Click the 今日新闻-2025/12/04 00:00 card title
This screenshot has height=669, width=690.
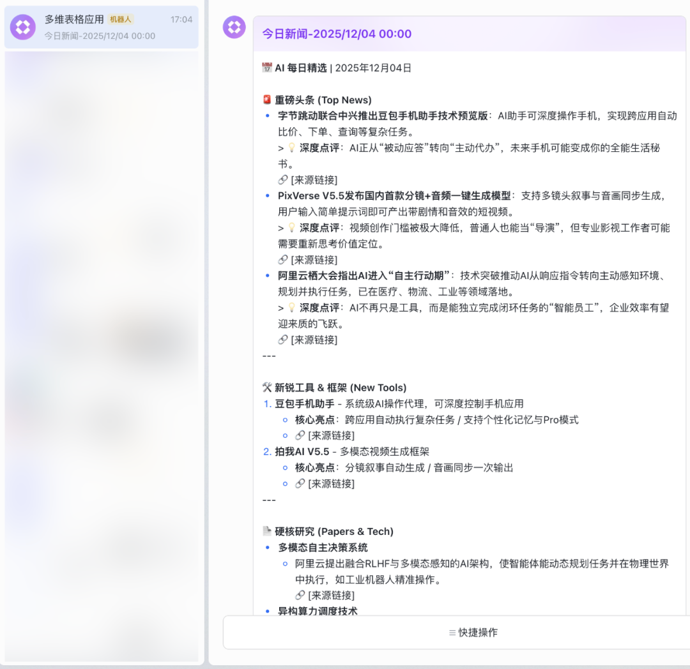point(337,34)
